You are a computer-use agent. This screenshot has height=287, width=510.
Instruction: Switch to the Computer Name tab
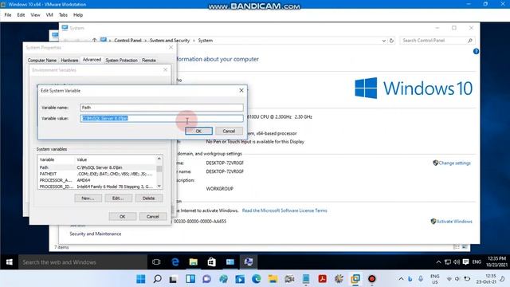click(x=42, y=61)
